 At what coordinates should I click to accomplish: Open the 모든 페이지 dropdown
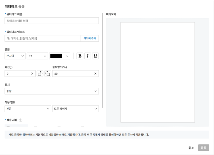click(x=75, y=109)
